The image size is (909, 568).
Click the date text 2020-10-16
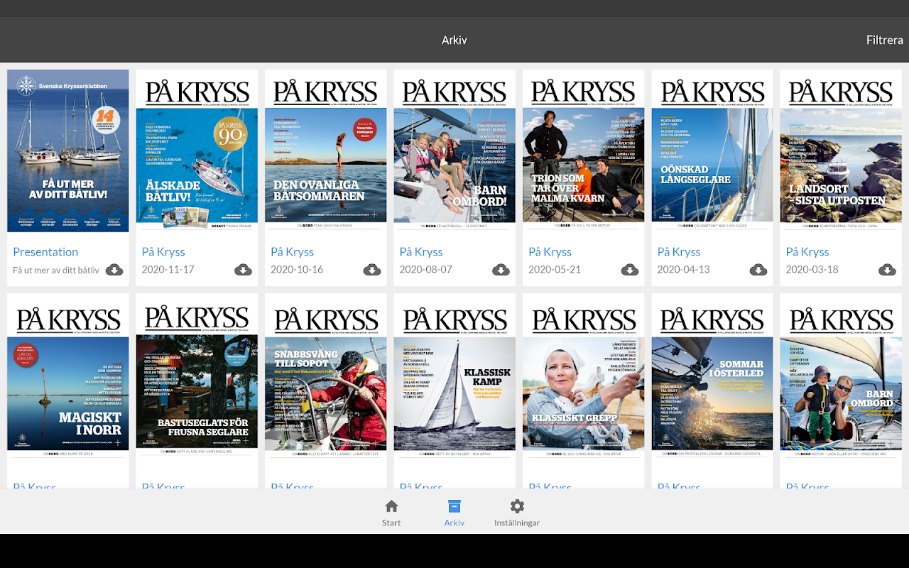297,270
